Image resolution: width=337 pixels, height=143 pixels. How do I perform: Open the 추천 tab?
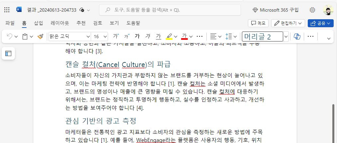pos(81,23)
